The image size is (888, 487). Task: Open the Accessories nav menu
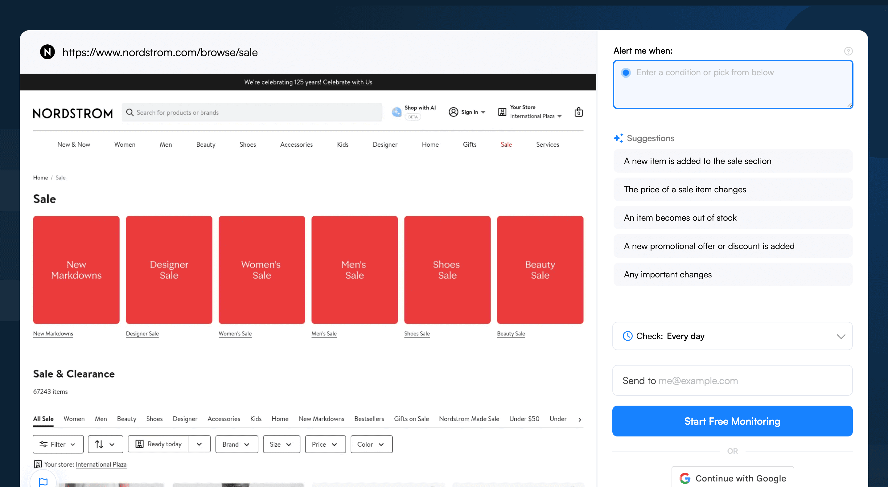296,145
